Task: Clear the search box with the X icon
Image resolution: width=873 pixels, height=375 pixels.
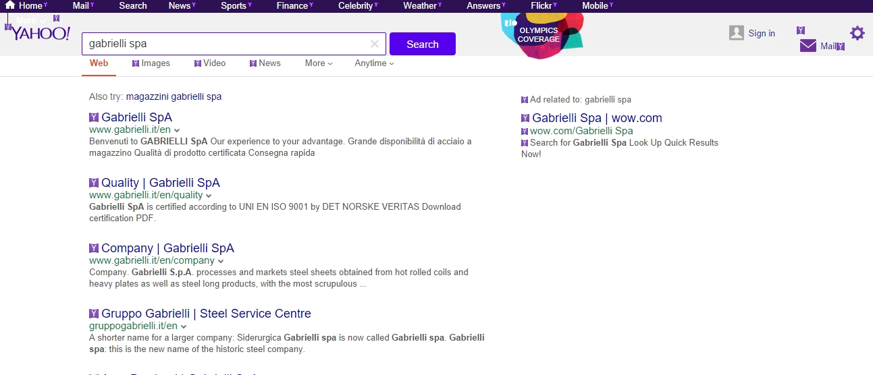Action: pyautogui.click(x=375, y=44)
